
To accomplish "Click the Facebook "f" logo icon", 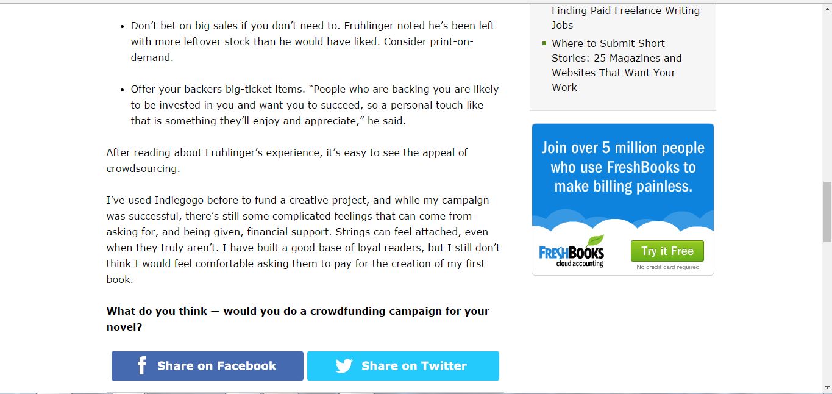I will pyautogui.click(x=142, y=366).
